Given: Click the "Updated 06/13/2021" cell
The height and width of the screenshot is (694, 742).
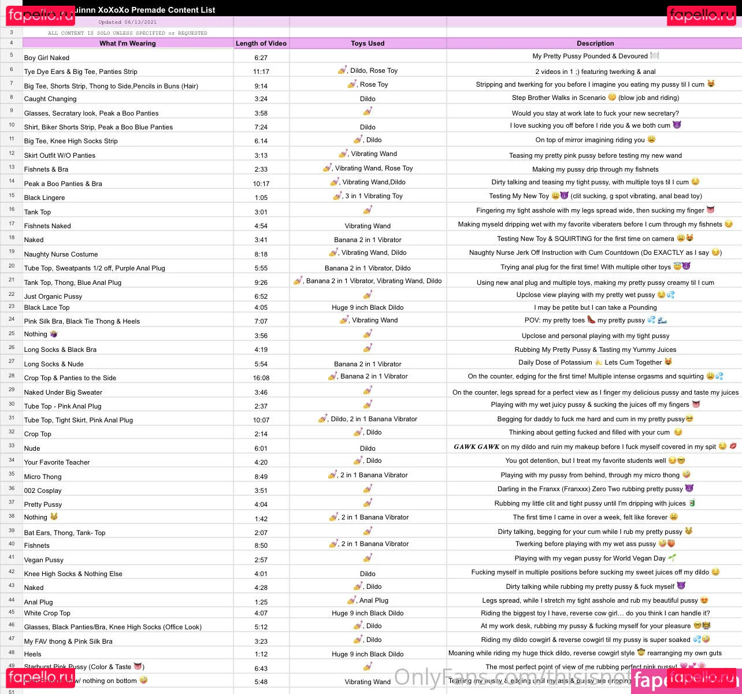Looking at the screenshot, I should tap(128, 22).
